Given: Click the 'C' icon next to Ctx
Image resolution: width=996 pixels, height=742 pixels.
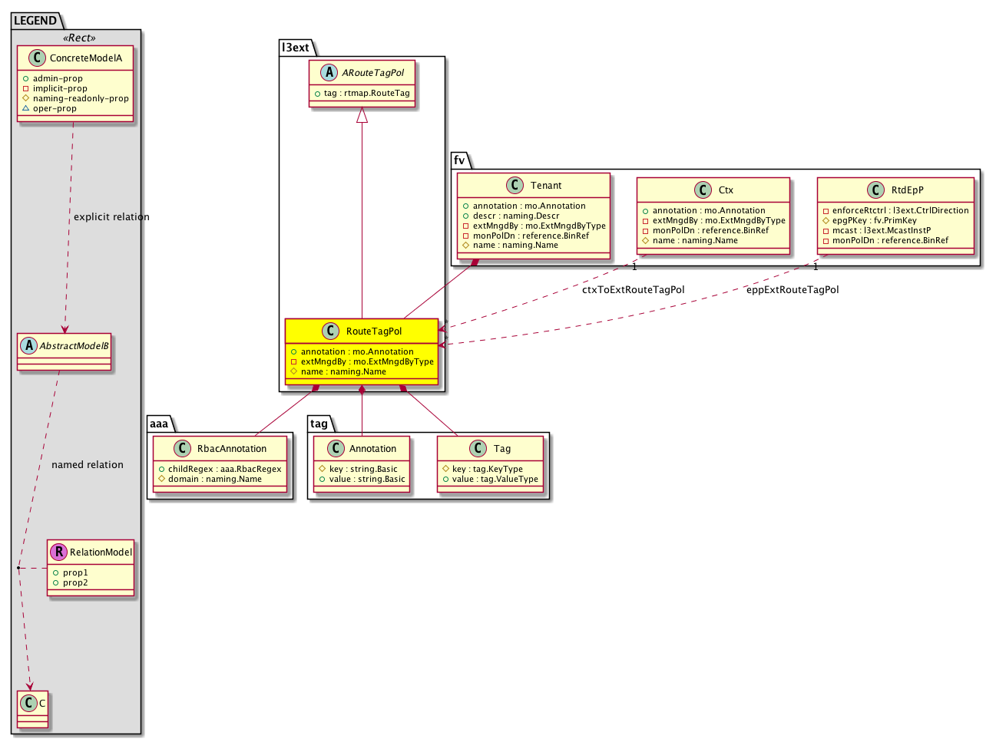Looking at the screenshot, I should tap(703, 190).
